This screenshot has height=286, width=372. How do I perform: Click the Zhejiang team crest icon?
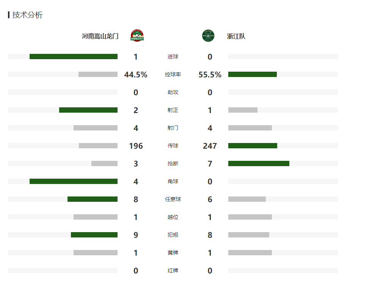click(x=208, y=36)
